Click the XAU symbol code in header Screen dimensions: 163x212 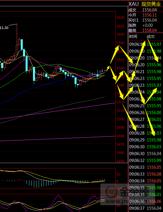[x=133, y=4]
